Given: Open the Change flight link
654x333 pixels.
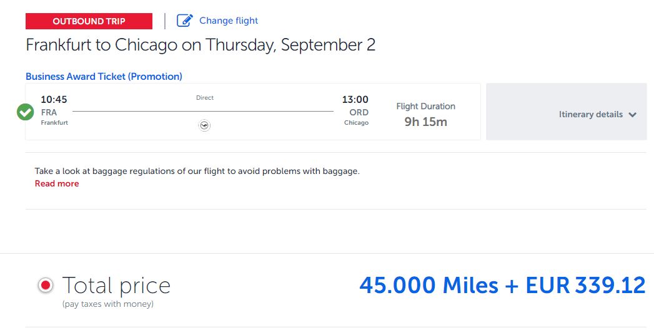Looking at the screenshot, I should [x=229, y=21].
